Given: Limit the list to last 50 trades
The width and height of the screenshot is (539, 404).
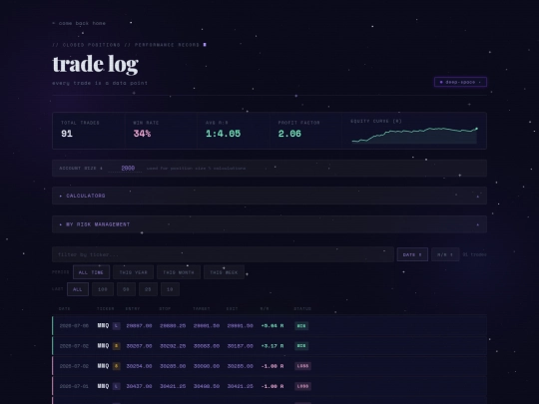Looking at the screenshot, I should pyautogui.click(x=126, y=289).
